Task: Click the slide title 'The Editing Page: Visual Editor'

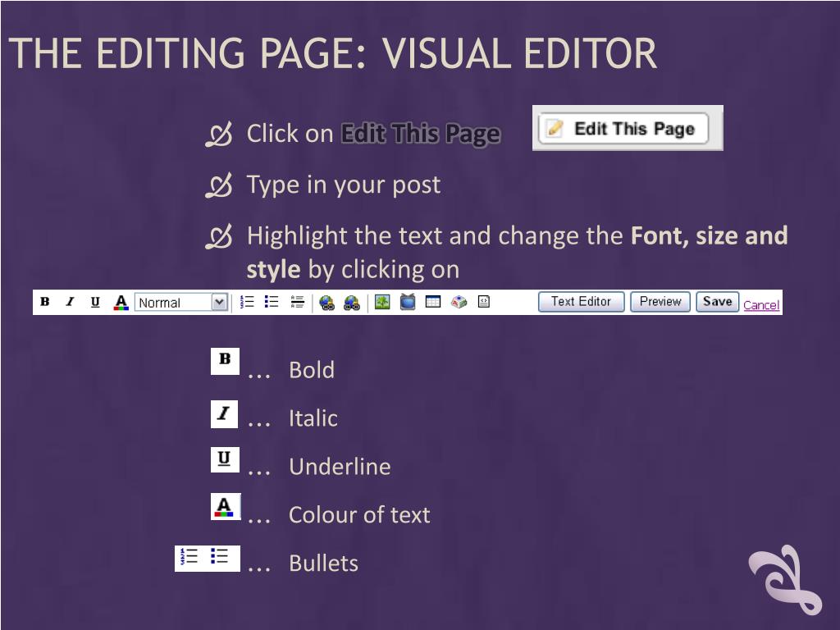Action: click(333, 53)
